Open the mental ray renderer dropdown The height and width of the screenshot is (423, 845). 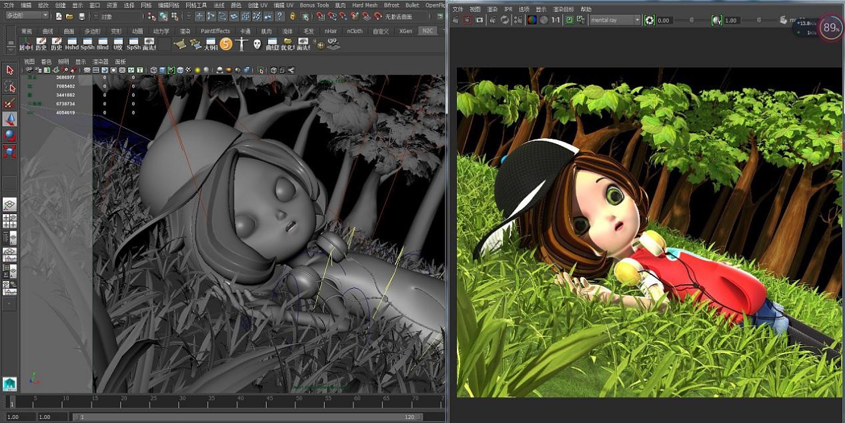[x=614, y=20]
